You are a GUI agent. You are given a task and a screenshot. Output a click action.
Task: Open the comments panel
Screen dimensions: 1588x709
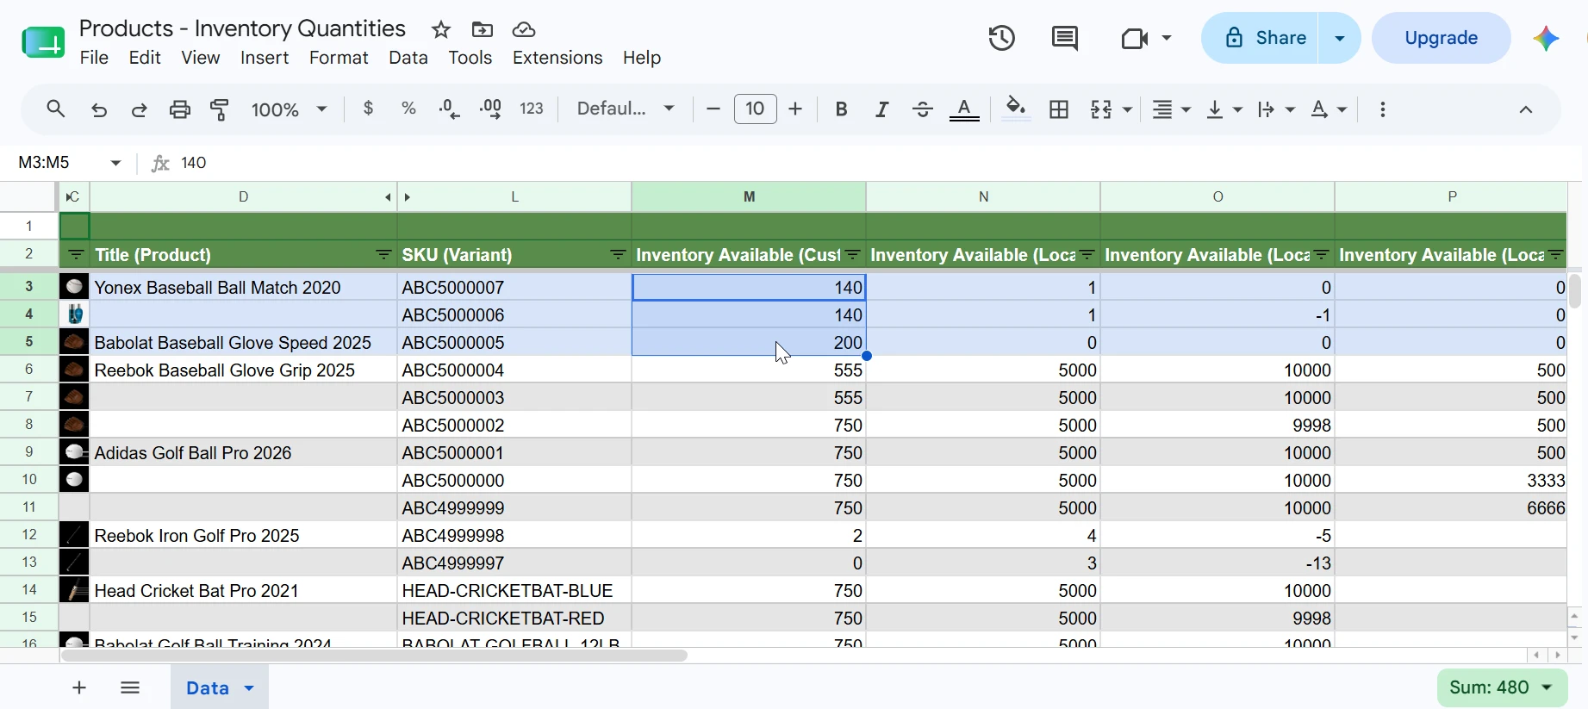[x=1065, y=38]
